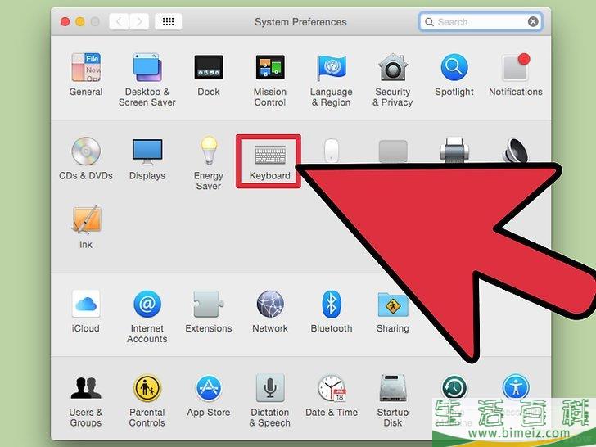
Task: Open Notifications preferences
Action: tap(516, 74)
